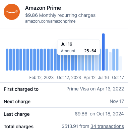This screenshot has width=128, height=134.
Task: Click the Oct 17 axis label
Action: [118, 78]
